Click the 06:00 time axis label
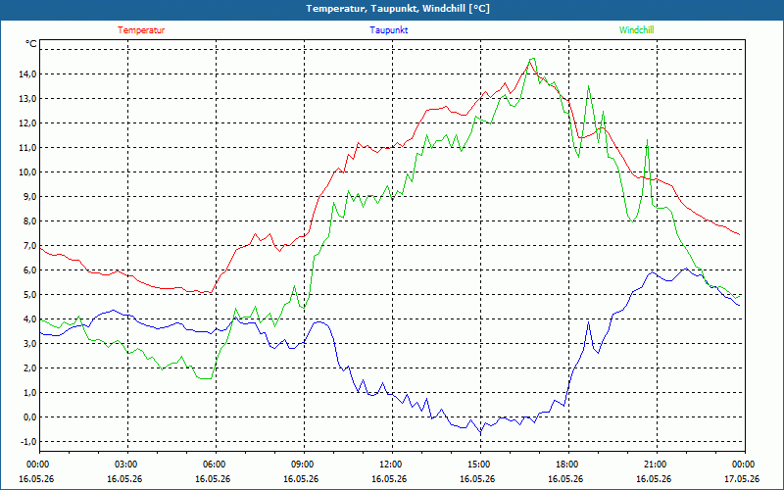This screenshot has width=784, height=490. tap(216, 465)
